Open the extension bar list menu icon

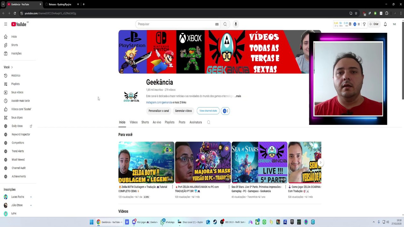tap(359, 24)
